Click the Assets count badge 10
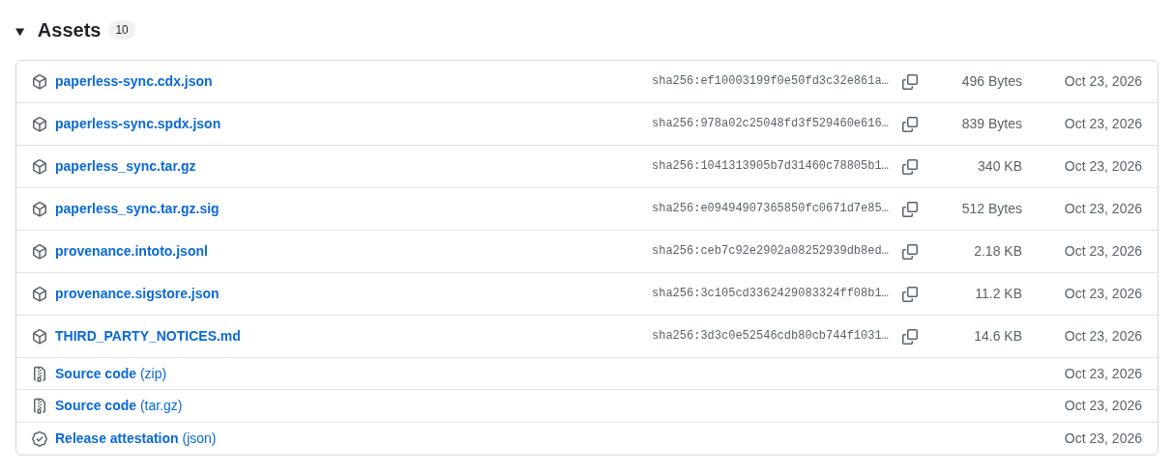1174x471 pixels. (122, 30)
